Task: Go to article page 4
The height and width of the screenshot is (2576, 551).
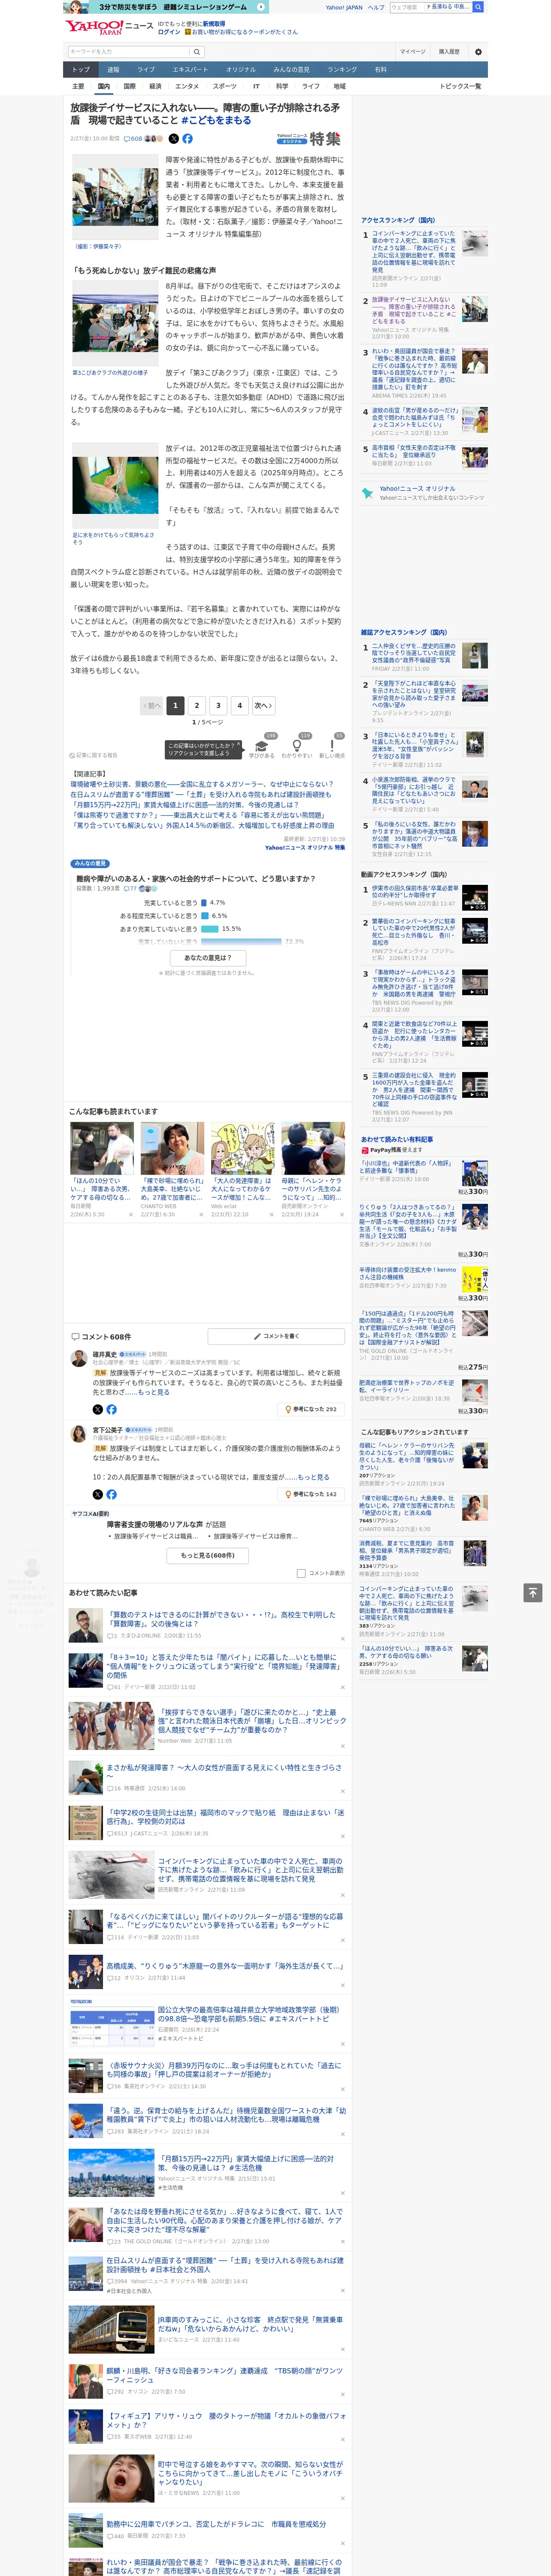Action: click(x=239, y=705)
